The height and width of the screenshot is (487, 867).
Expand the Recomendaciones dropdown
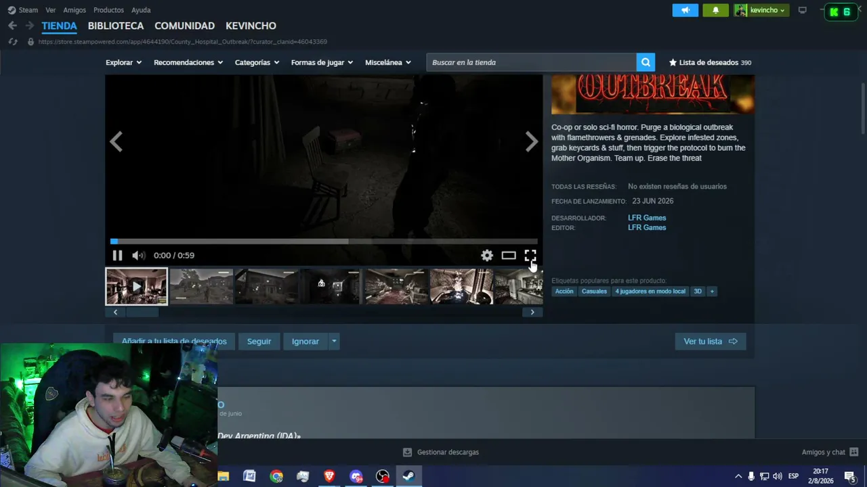[x=188, y=62]
